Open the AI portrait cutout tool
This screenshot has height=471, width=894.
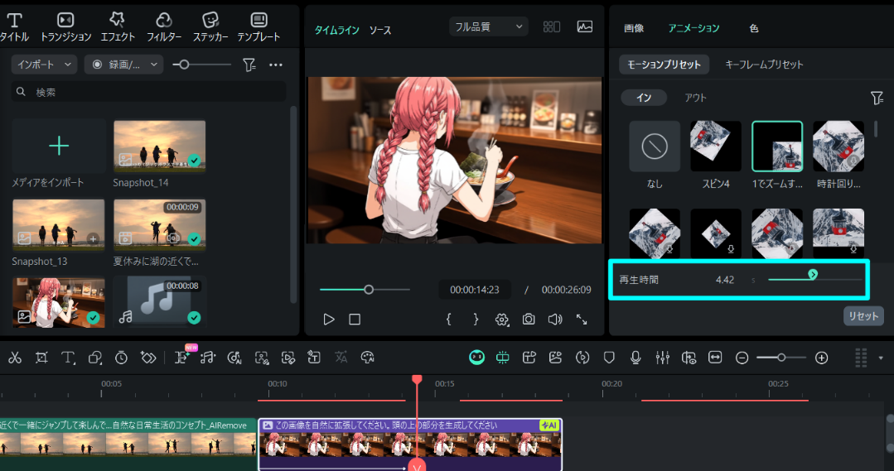click(x=262, y=358)
